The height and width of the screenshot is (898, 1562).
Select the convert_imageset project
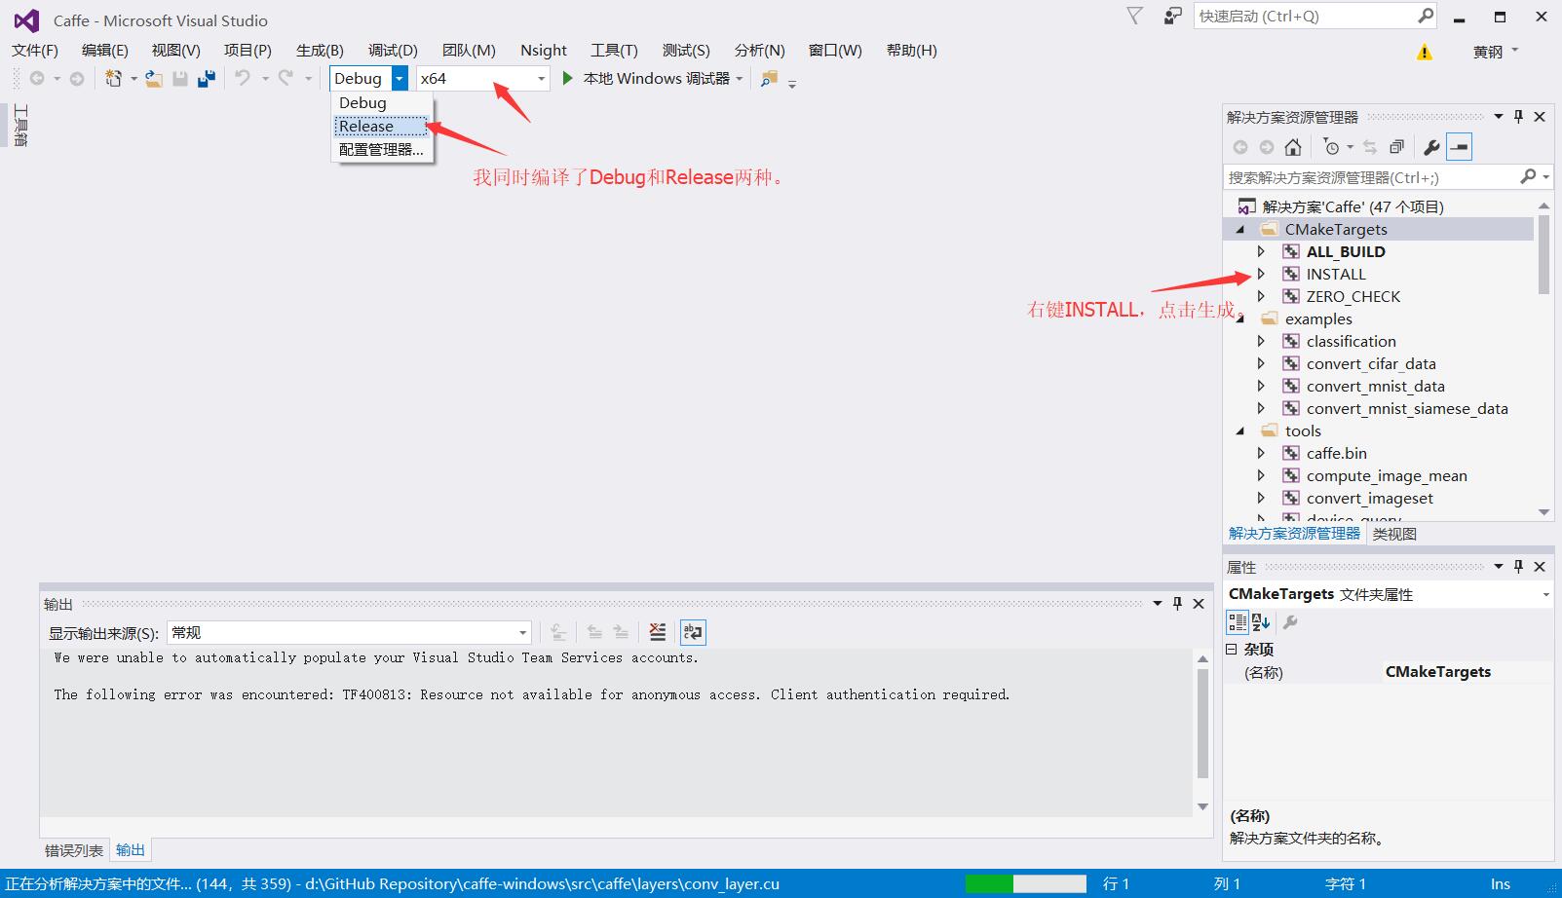point(1369,498)
